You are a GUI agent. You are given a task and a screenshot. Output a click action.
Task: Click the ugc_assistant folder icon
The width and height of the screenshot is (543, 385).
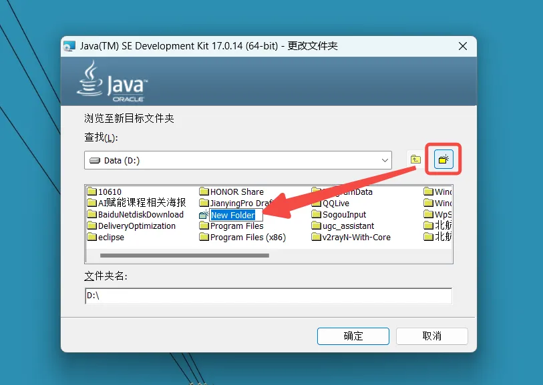point(316,226)
